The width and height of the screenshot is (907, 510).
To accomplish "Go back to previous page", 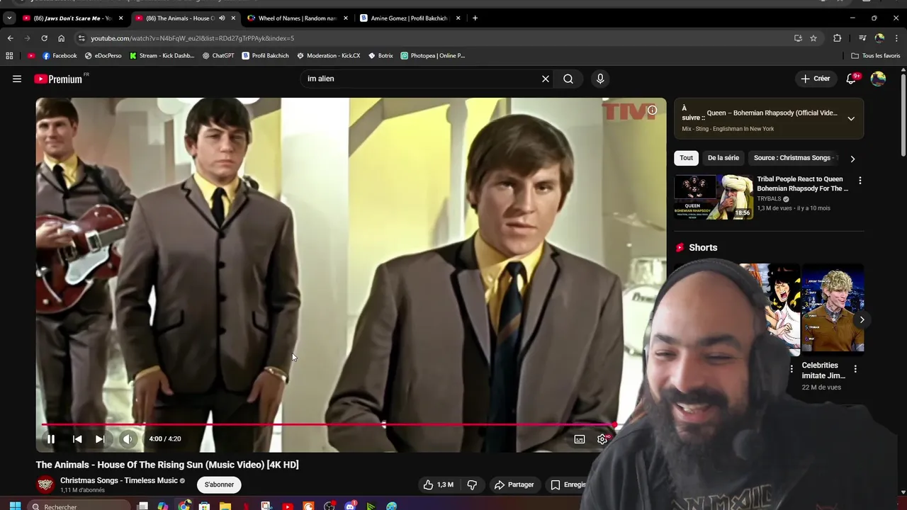I will point(10,38).
